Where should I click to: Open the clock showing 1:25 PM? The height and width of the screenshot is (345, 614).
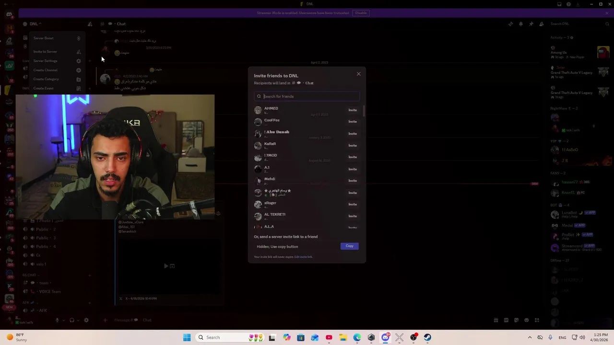600,337
